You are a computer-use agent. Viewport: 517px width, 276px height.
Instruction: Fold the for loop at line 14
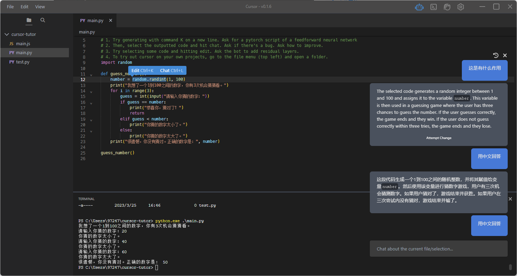91,92
